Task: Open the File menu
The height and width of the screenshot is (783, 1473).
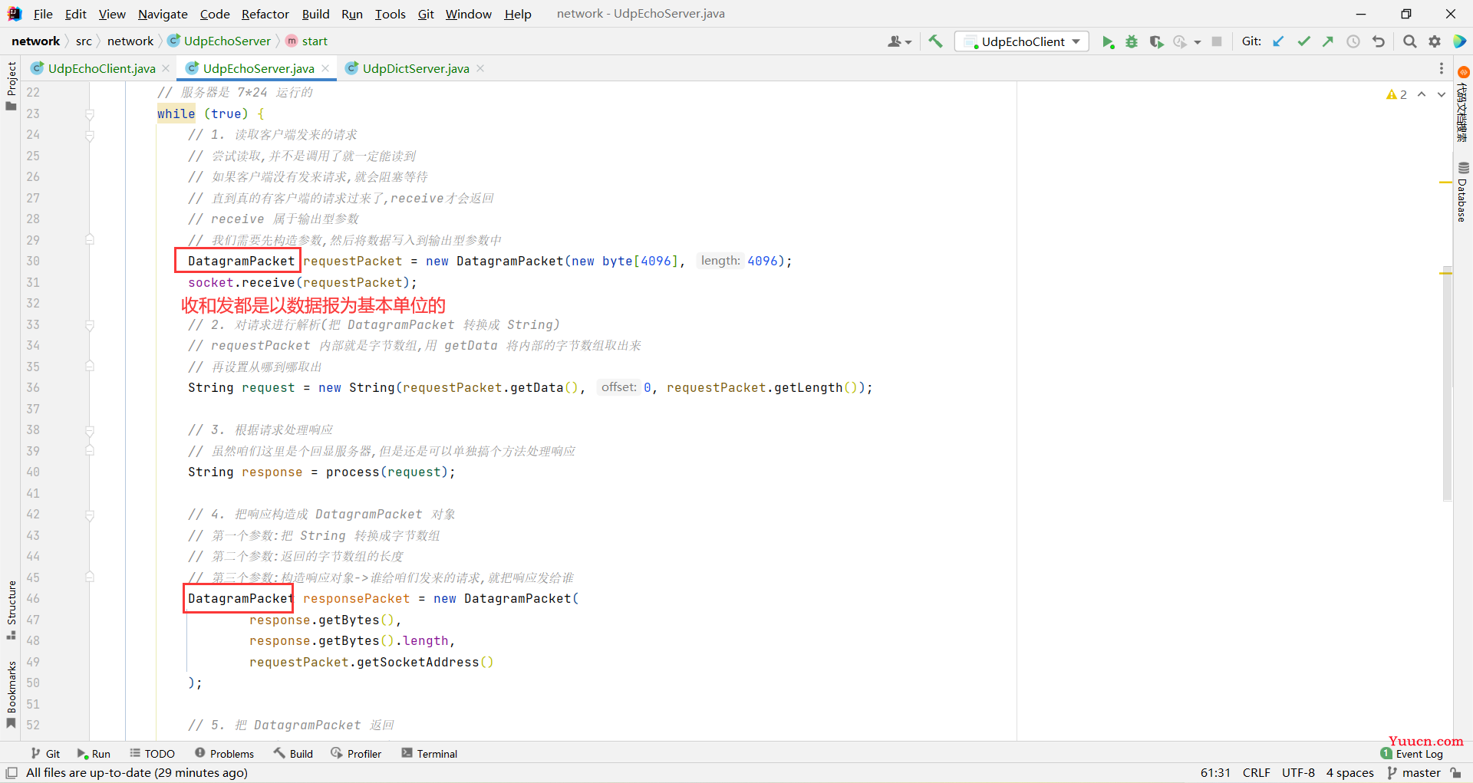Action: (x=43, y=14)
